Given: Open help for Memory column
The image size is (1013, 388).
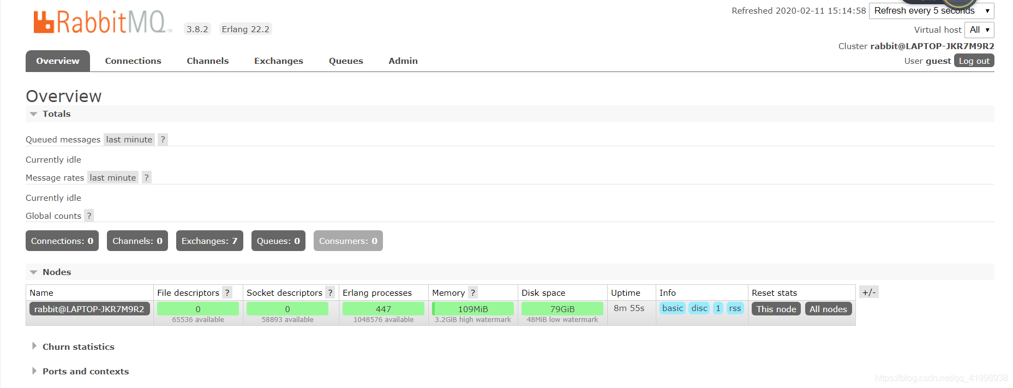Looking at the screenshot, I should (473, 293).
